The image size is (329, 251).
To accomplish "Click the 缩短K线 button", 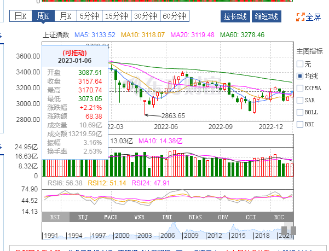I will (x=266, y=16).
